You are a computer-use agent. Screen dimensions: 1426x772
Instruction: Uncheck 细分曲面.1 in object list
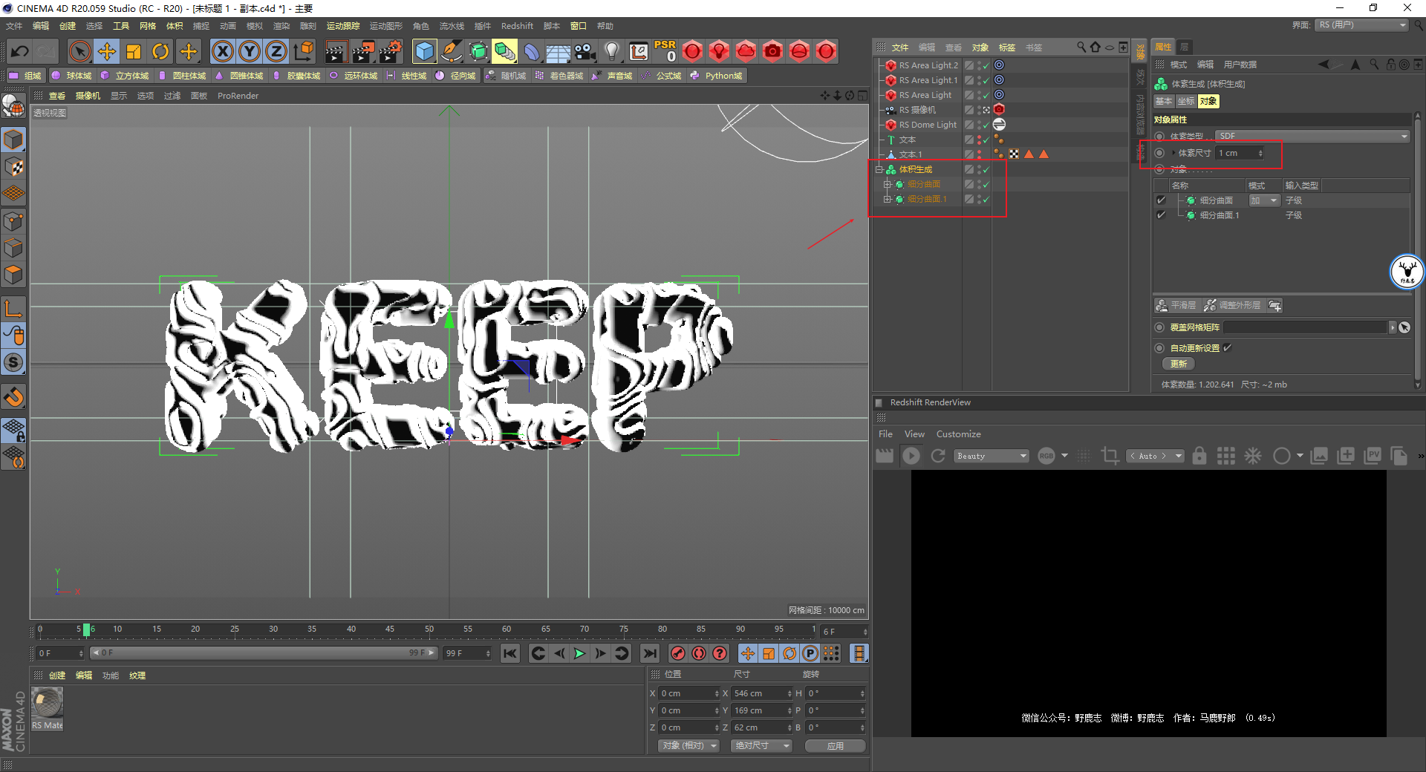click(x=1161, y=215)
